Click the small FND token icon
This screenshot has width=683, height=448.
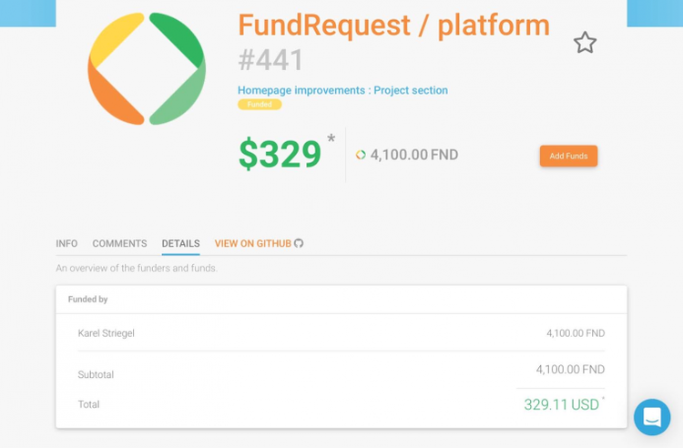(361, 155)
